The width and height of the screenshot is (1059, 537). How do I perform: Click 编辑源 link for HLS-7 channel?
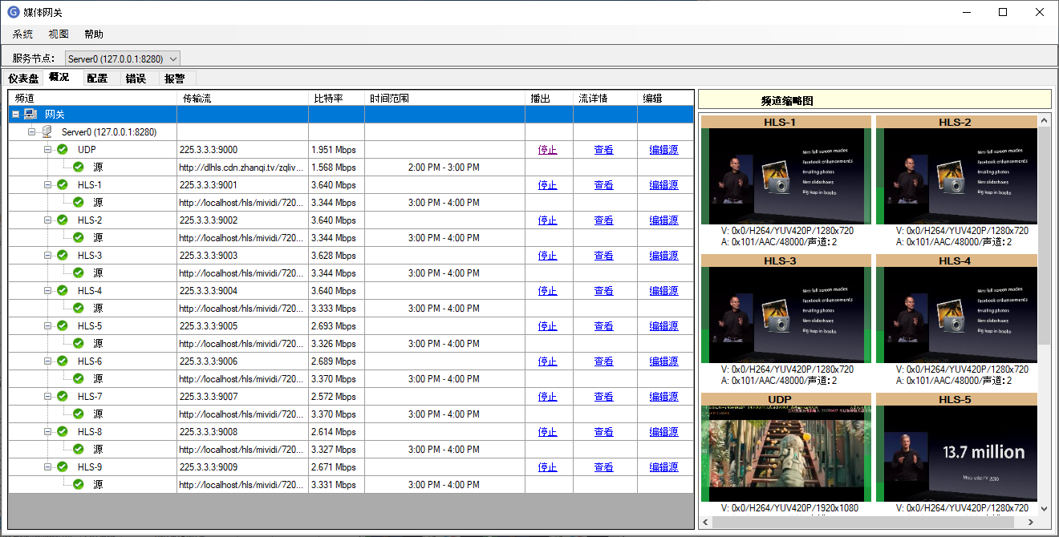pyautogui.click(x=663, y=397)
